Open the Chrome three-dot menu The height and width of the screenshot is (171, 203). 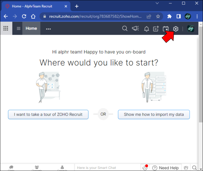(197, 16)
